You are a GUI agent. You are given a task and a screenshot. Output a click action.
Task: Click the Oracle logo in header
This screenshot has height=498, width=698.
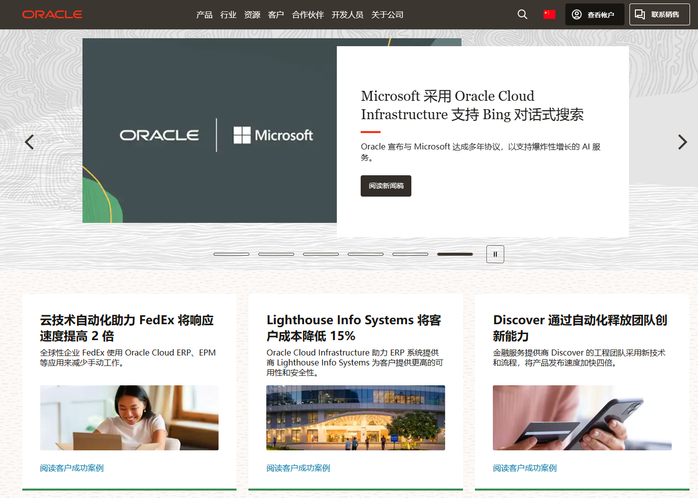(52, 14)
